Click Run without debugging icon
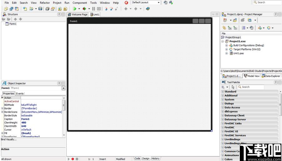The image size is (282, 161). (x=84, y=9)
